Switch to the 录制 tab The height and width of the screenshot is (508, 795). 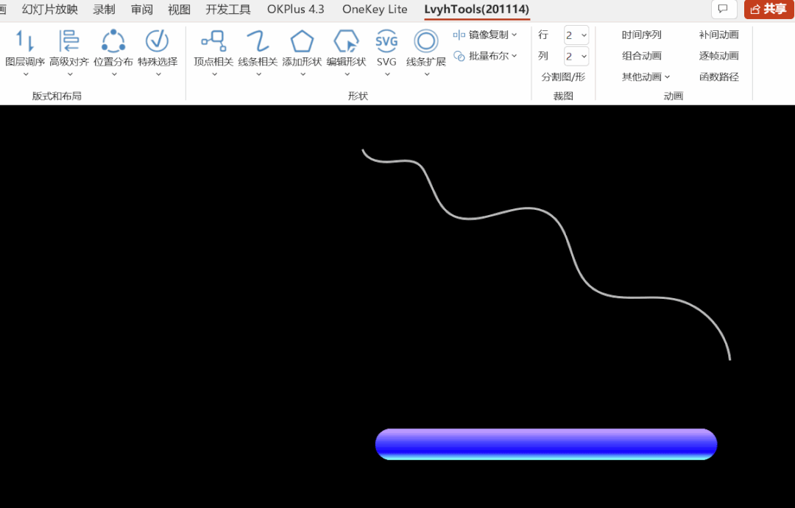click(x=104, y=10)
